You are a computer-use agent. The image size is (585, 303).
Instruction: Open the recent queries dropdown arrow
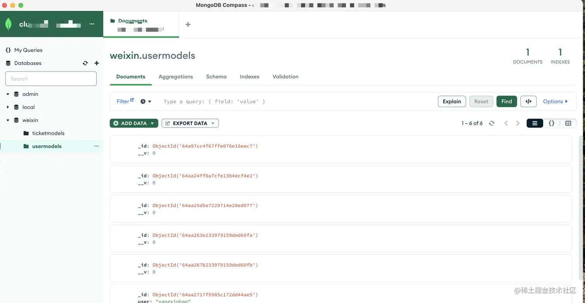coord(150,102)
